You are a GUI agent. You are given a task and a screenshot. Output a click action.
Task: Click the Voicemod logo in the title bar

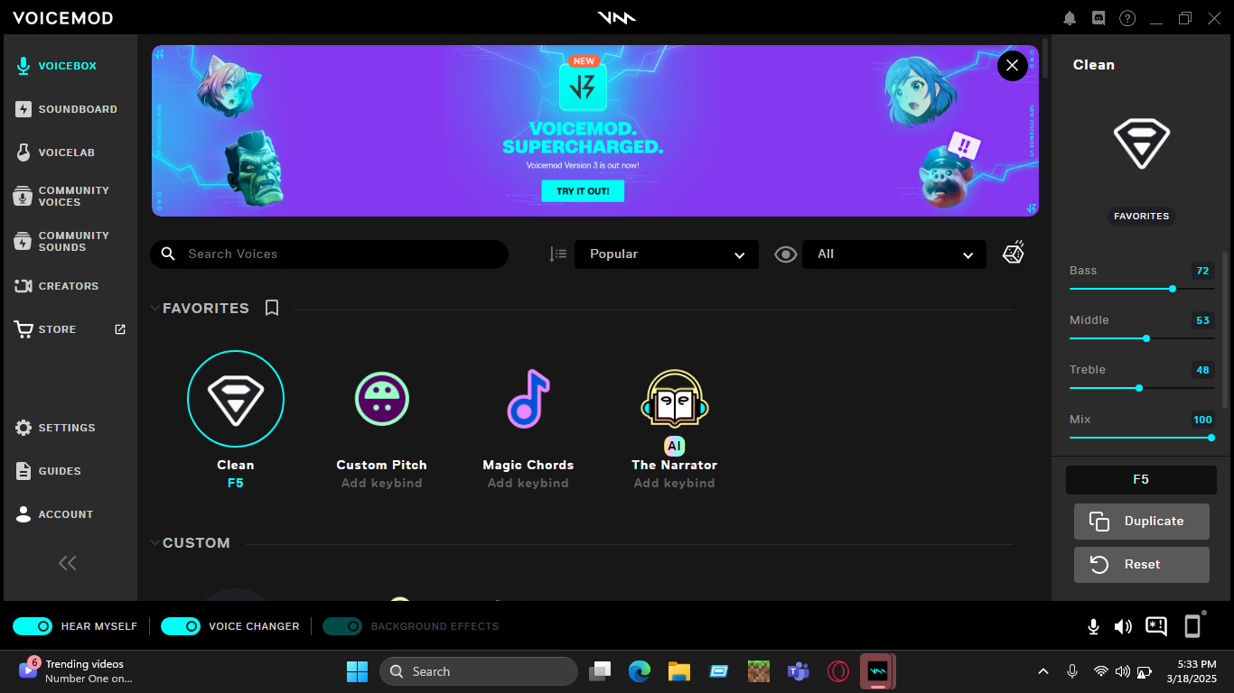pyautogui.click(x=617, y=17)
